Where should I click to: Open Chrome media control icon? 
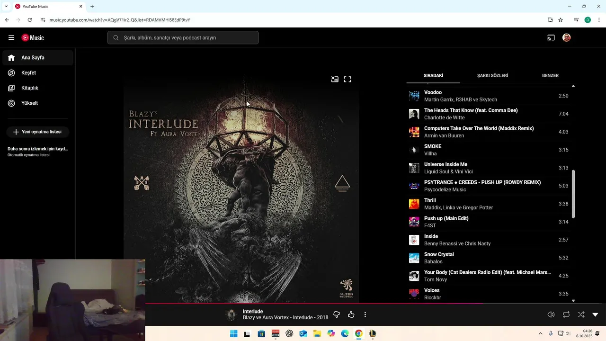click(576, 20)
